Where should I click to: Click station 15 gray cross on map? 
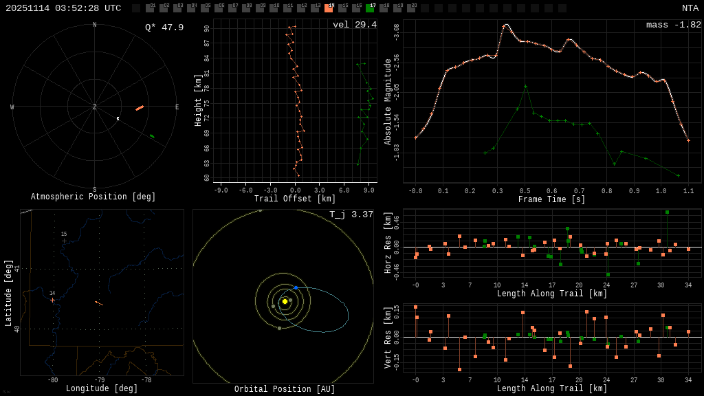pos(64,241)
